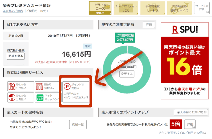Select the 自動でリボ払い icon
This screenshot has width=212, height=139.
click(x=39, y=87)
